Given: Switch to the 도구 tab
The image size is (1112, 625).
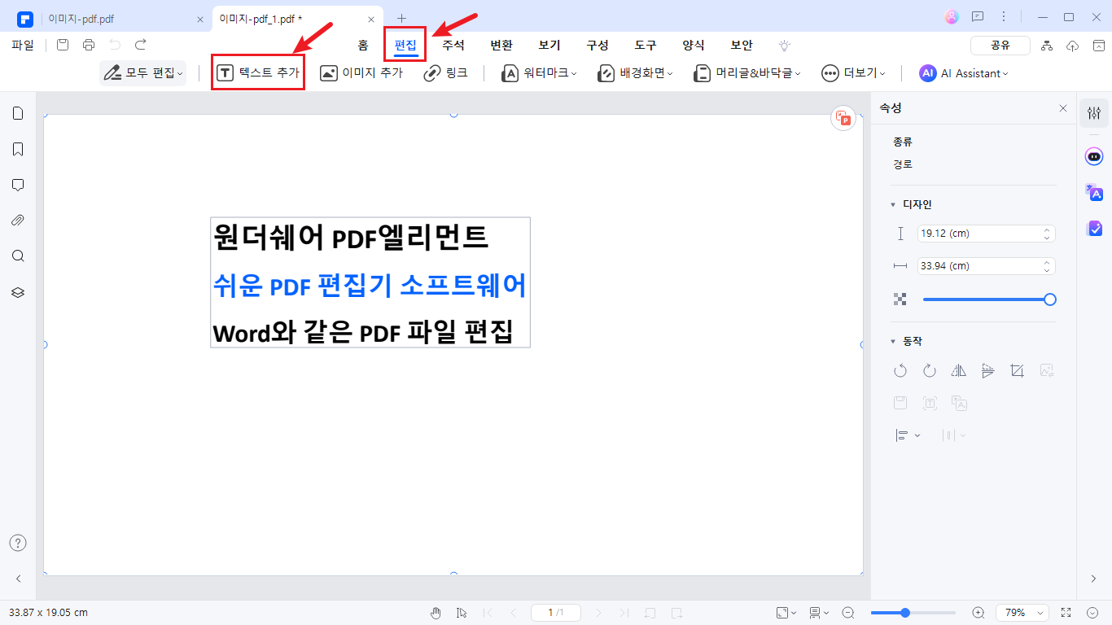Looking at the screenshot, I should (x=646, y=46).
